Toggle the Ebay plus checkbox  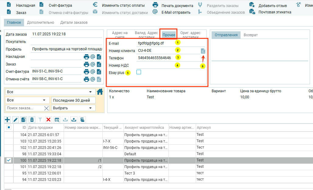[139, 72]
